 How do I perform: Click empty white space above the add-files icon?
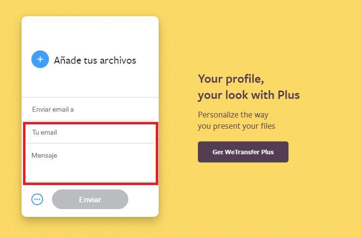pyautogui.click(x=90, y=32)
